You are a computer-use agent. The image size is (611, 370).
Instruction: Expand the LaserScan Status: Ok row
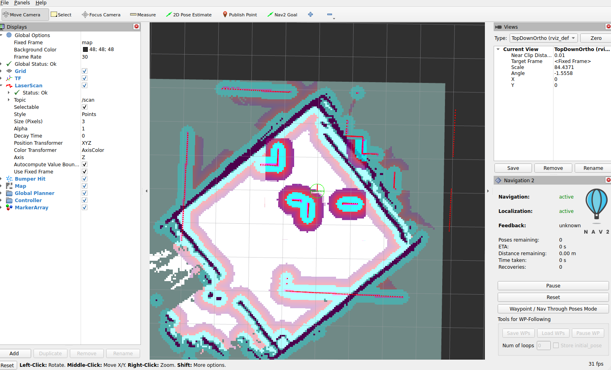[9, 92]
